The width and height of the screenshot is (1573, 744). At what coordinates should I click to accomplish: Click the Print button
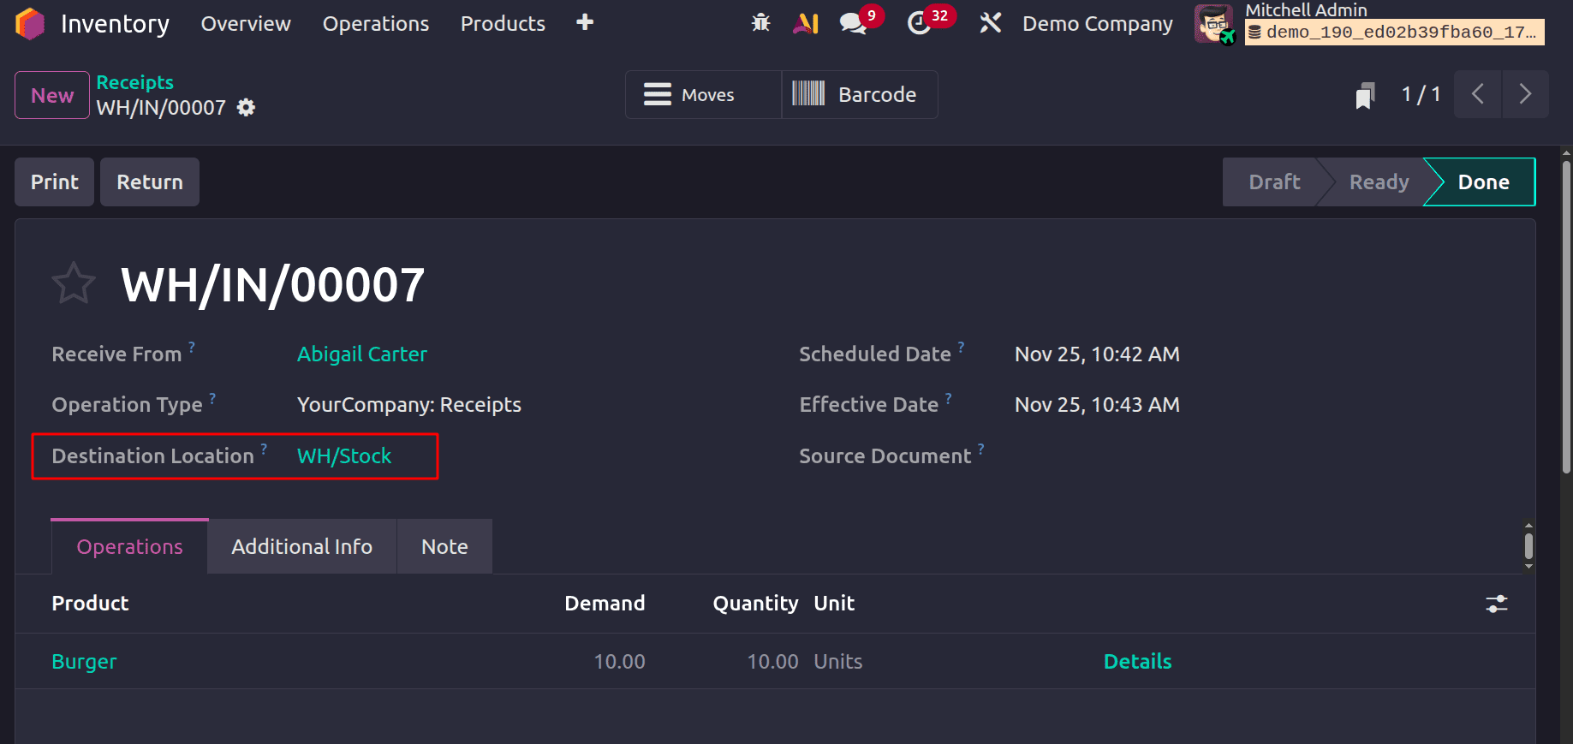[54, 182]
